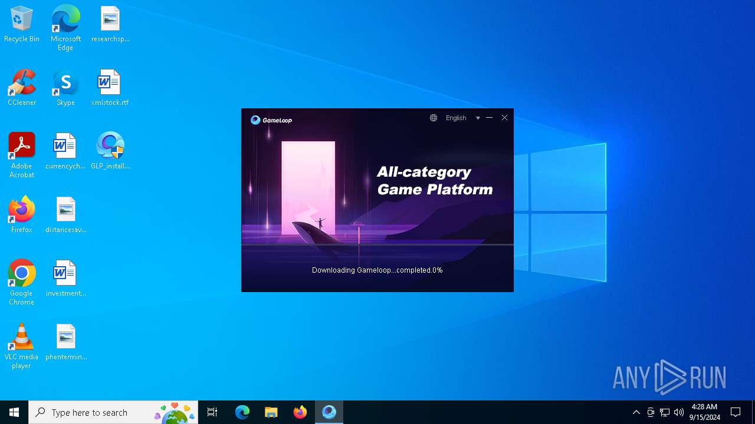The image size is (755, 424).
Task: Select the currencych... Word document icon
Action: coord(65,152)
